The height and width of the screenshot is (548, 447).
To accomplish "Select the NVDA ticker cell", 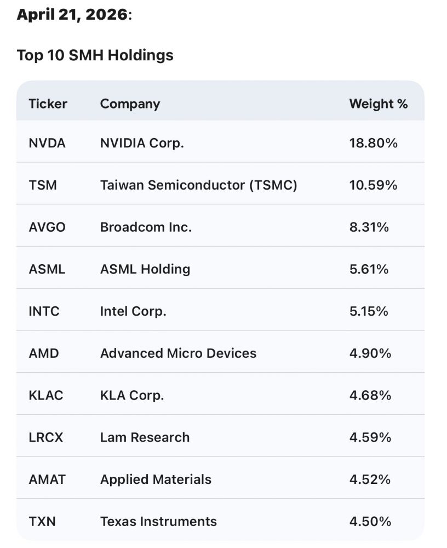I will 47,144.
